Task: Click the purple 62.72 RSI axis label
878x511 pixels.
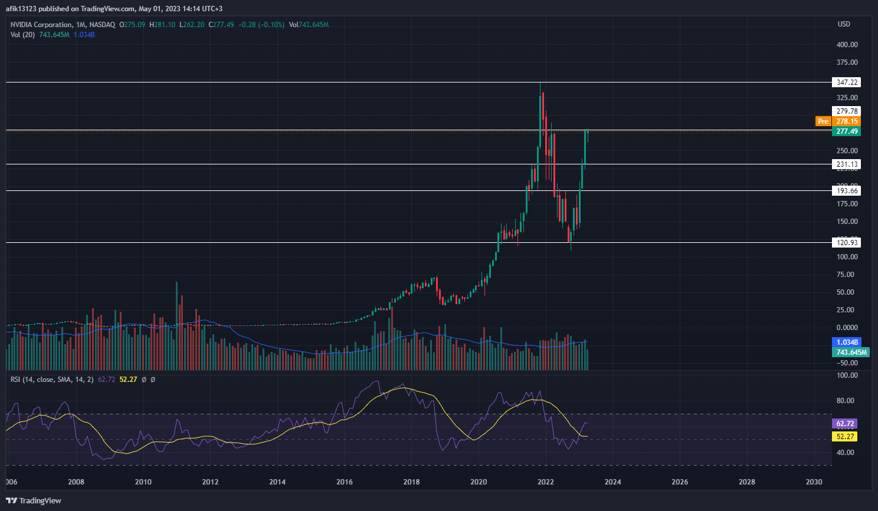Action: pyautogui.click(x=845, y=424)
